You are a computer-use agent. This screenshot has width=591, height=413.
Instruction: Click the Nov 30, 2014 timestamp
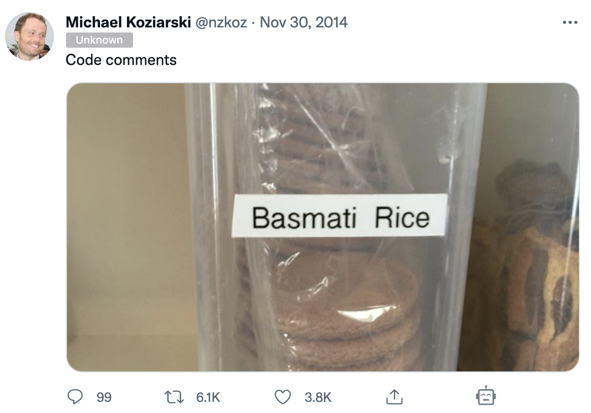(x=304, y=22)
